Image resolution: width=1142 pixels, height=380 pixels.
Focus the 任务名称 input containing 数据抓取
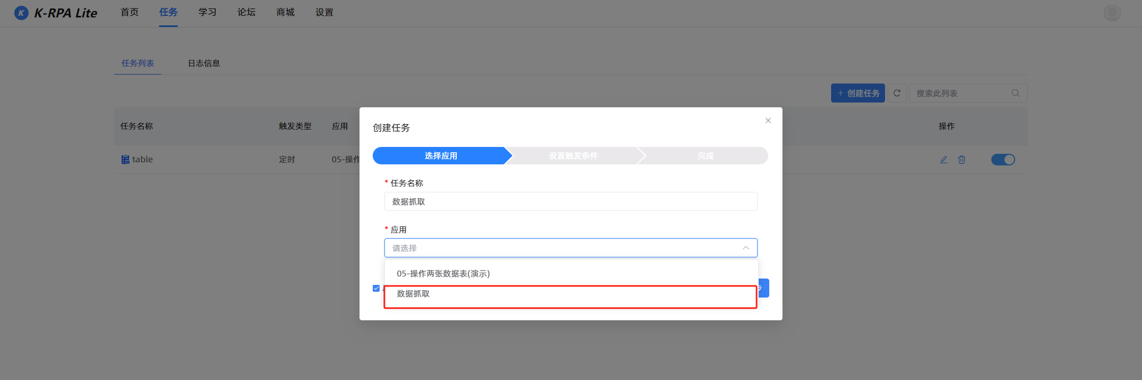point(571,201)
